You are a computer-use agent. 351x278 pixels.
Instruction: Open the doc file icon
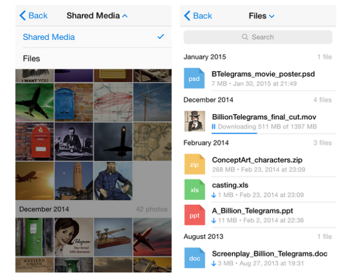195,258
